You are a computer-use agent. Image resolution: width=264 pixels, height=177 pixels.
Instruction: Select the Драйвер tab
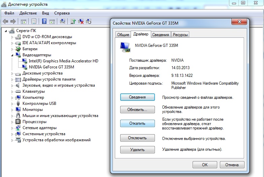pyautogui.click(x=141, y=34)
